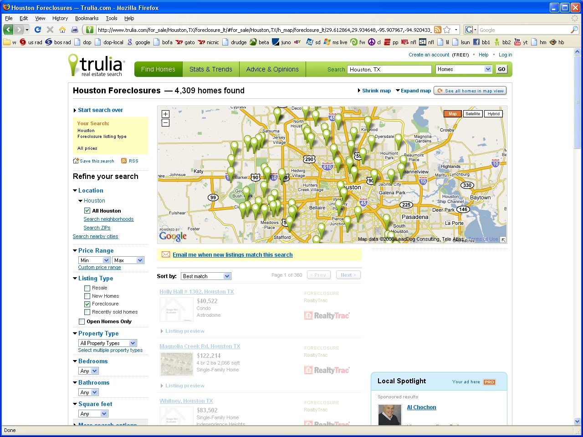This screenshot has width=583, height=437.
Task: Click the RSS feed icon in address bar
Action: point(437,30)
